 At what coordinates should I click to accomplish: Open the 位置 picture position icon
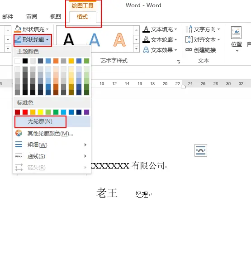(x=237, y=33)
